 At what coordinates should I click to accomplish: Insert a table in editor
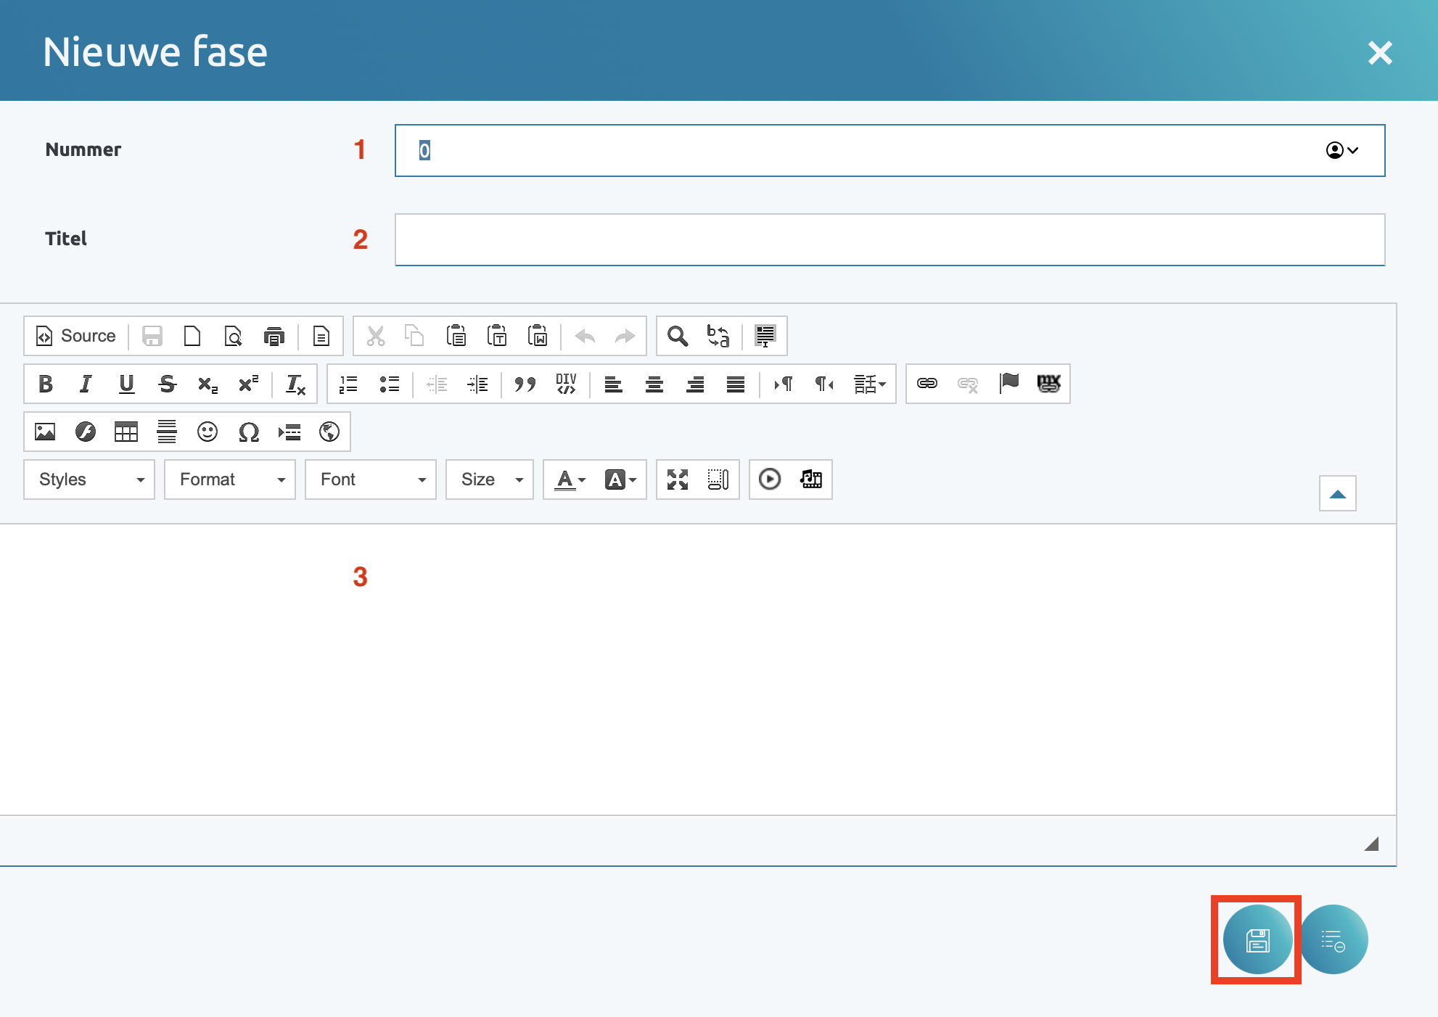pyautogui.click(x=126, y=432)
